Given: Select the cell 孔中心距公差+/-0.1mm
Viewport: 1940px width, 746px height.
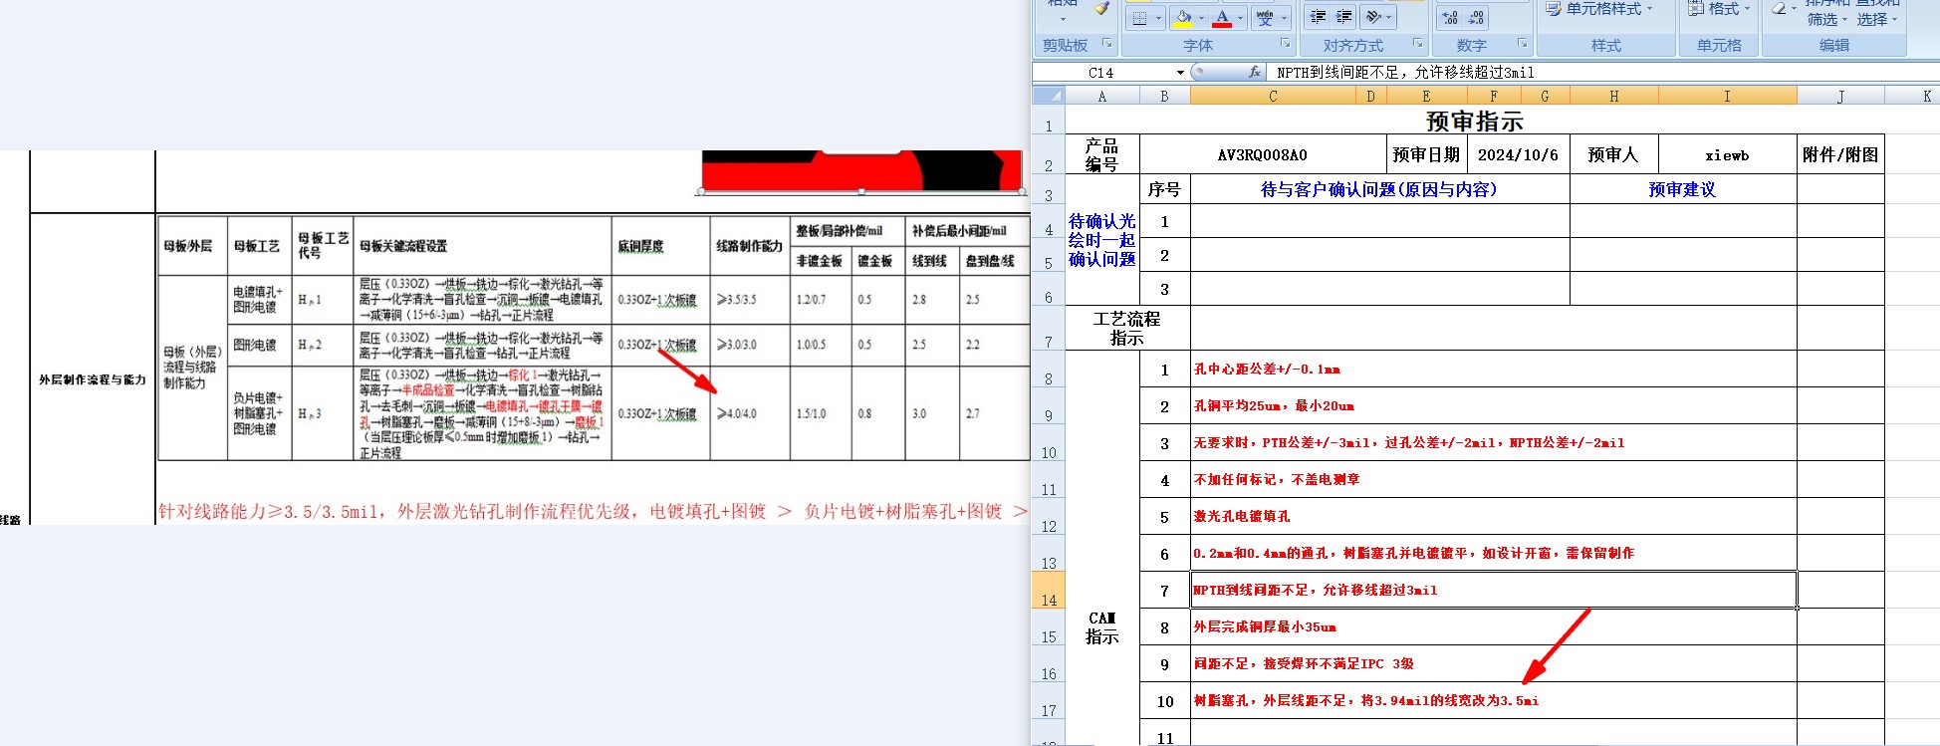Looking at the screenshot, I should click(1494, 369).
